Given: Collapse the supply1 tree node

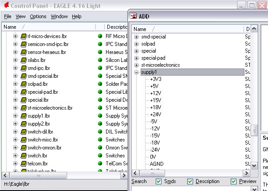Looking at the screenshot, I should [x=136, y=72].
